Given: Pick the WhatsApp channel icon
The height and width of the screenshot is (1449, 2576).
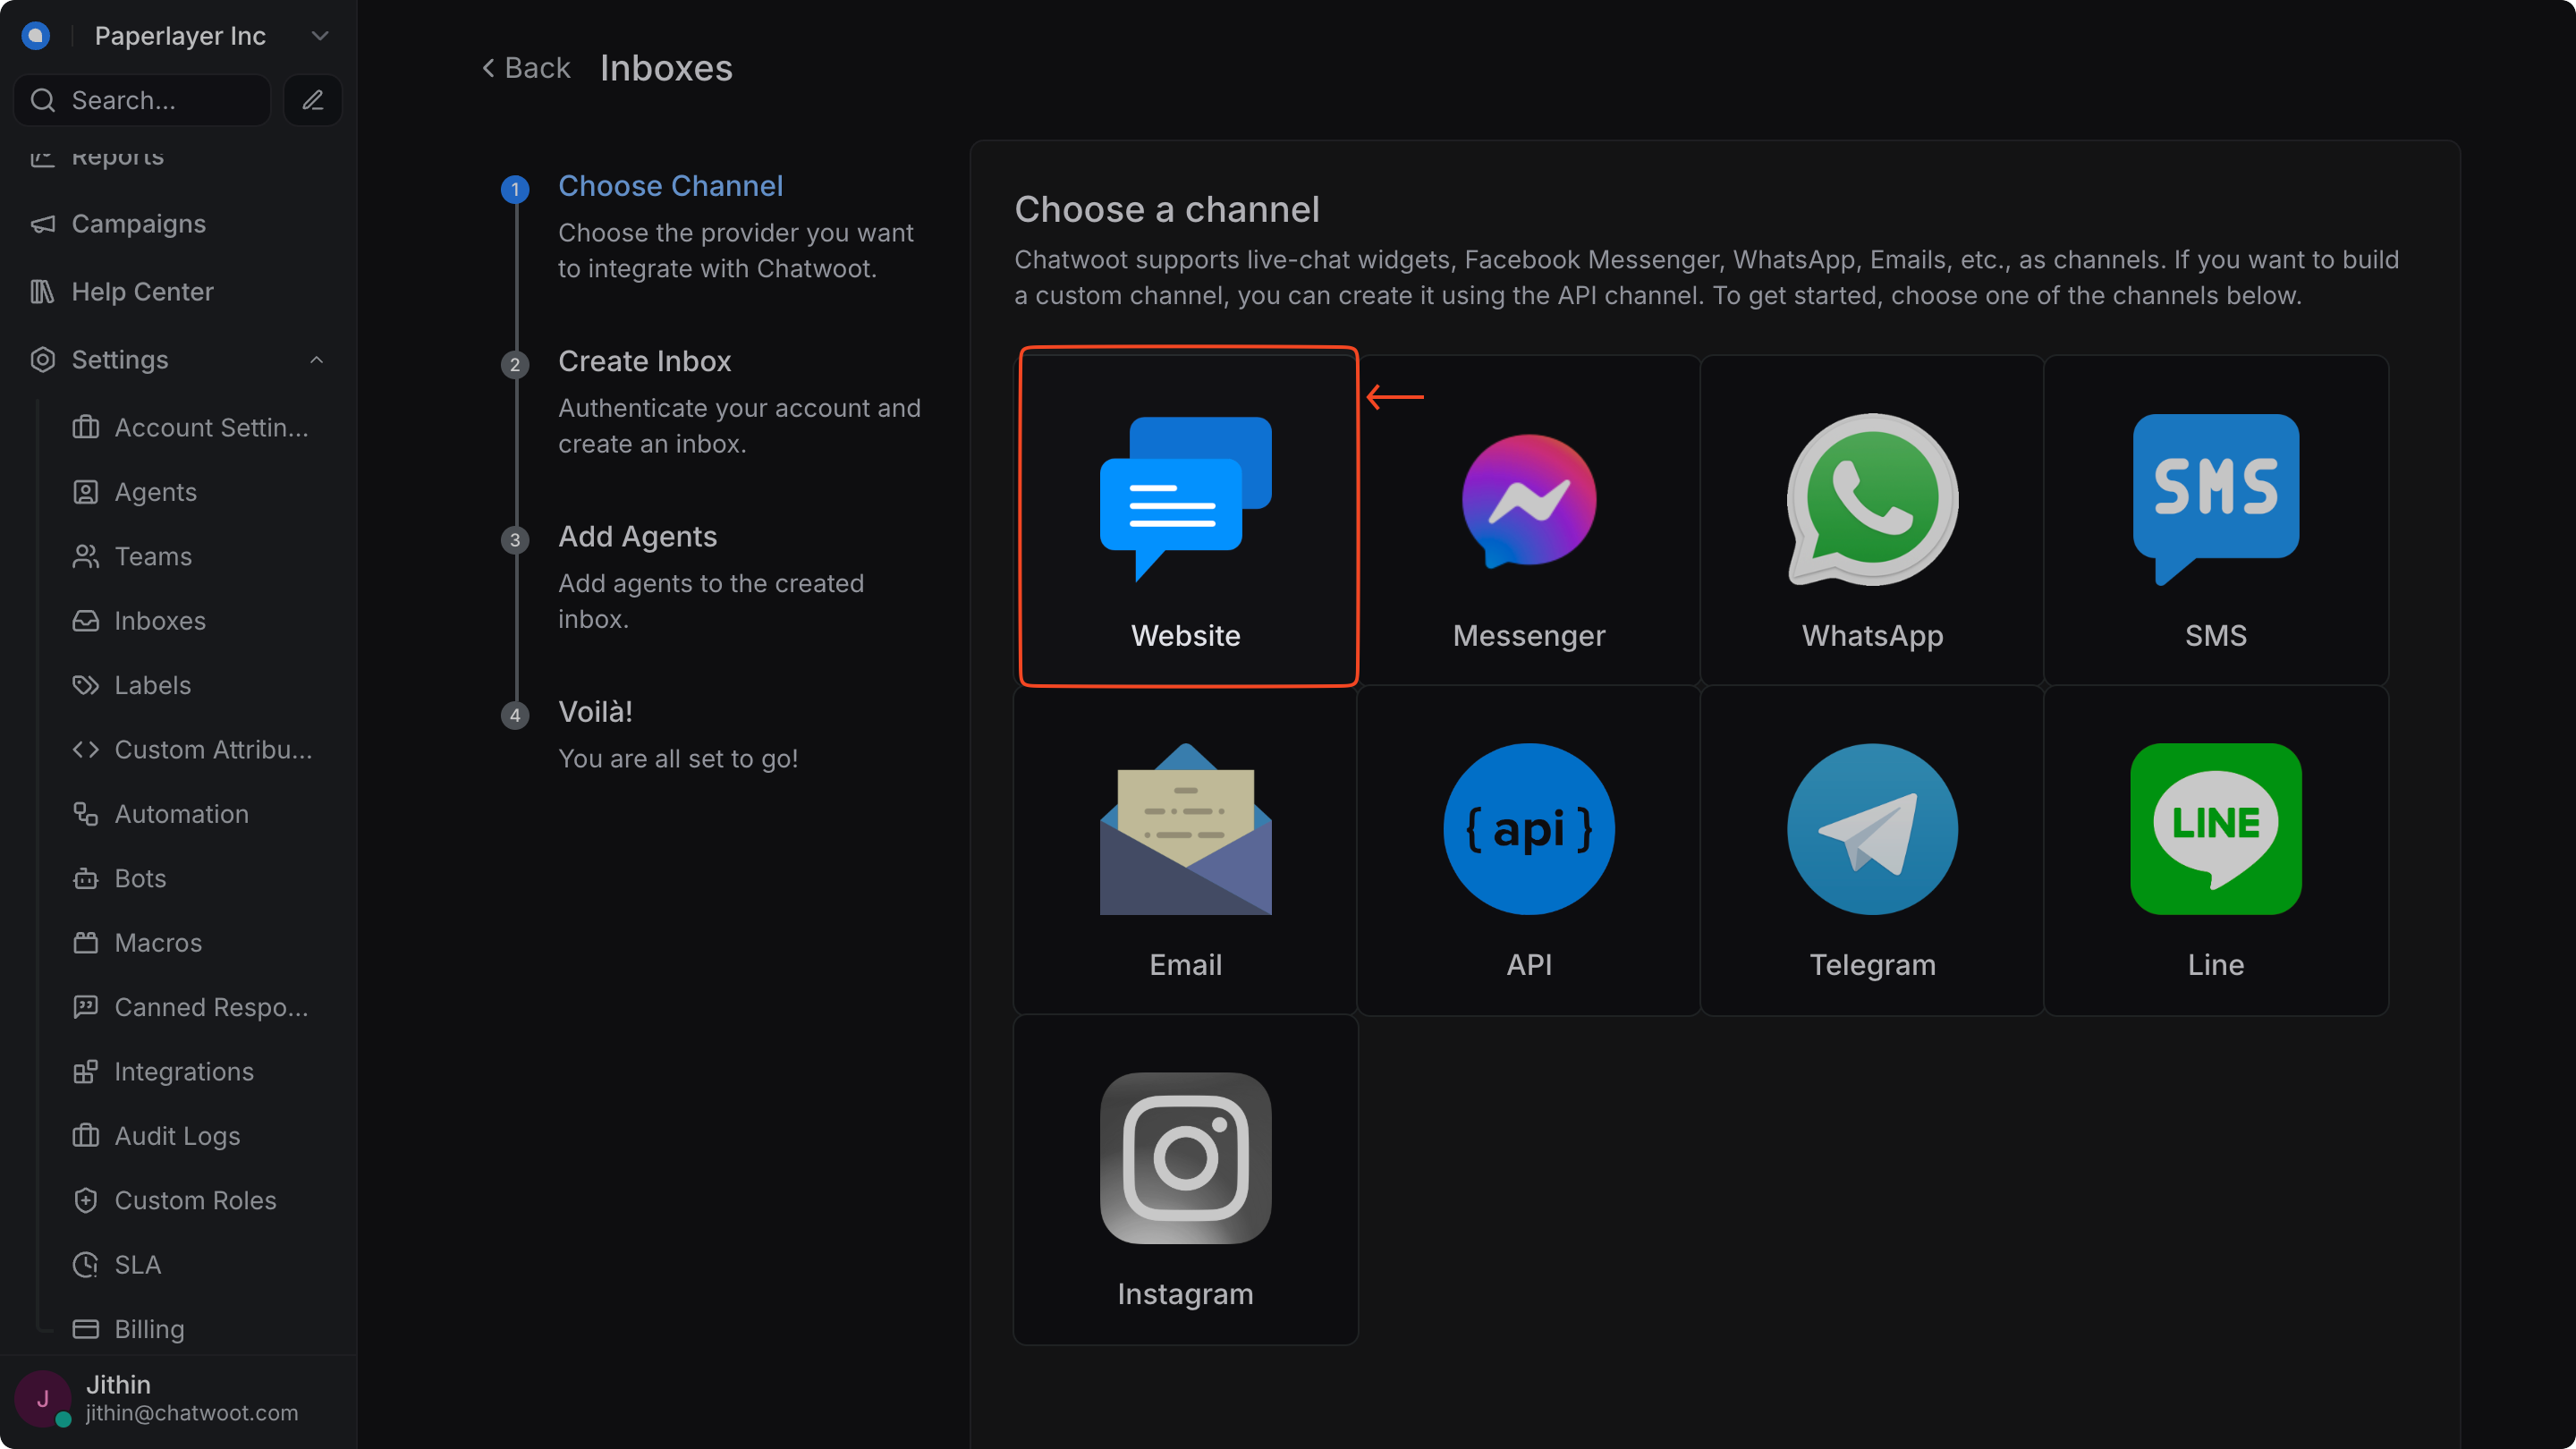Looking at the screenshot, I should 1872,499.
